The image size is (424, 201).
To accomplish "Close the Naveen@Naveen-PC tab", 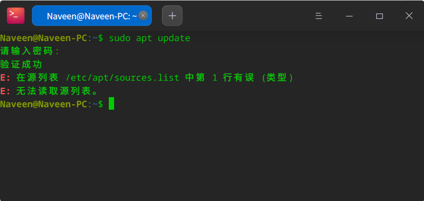I will pos(143,15).
